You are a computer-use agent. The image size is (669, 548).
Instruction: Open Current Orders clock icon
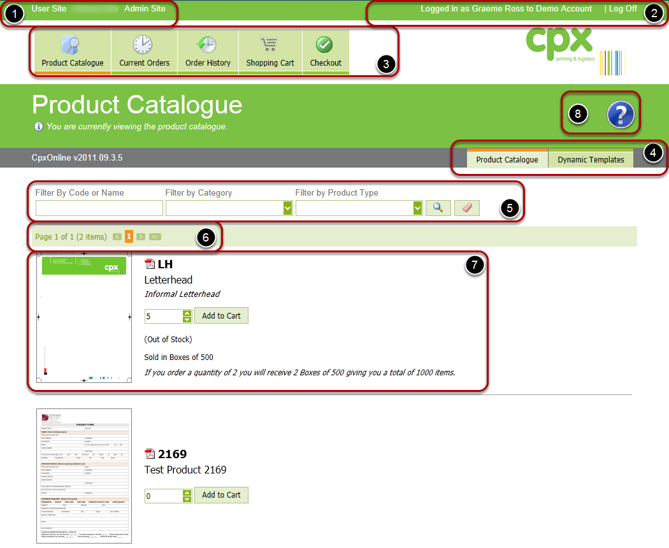143,45
